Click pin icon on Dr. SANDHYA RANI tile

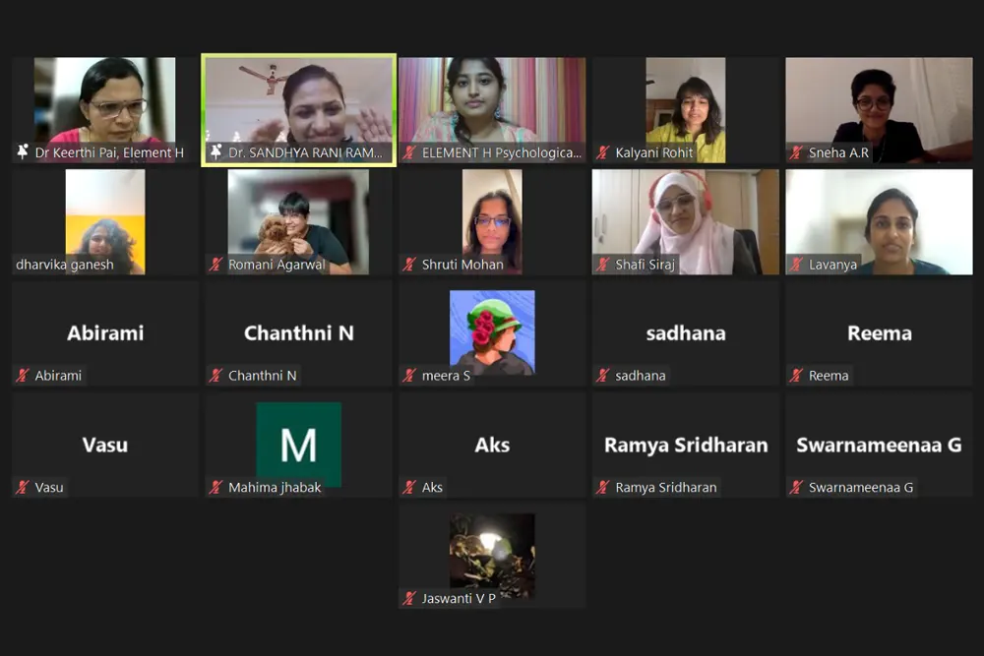coord(215,151)
